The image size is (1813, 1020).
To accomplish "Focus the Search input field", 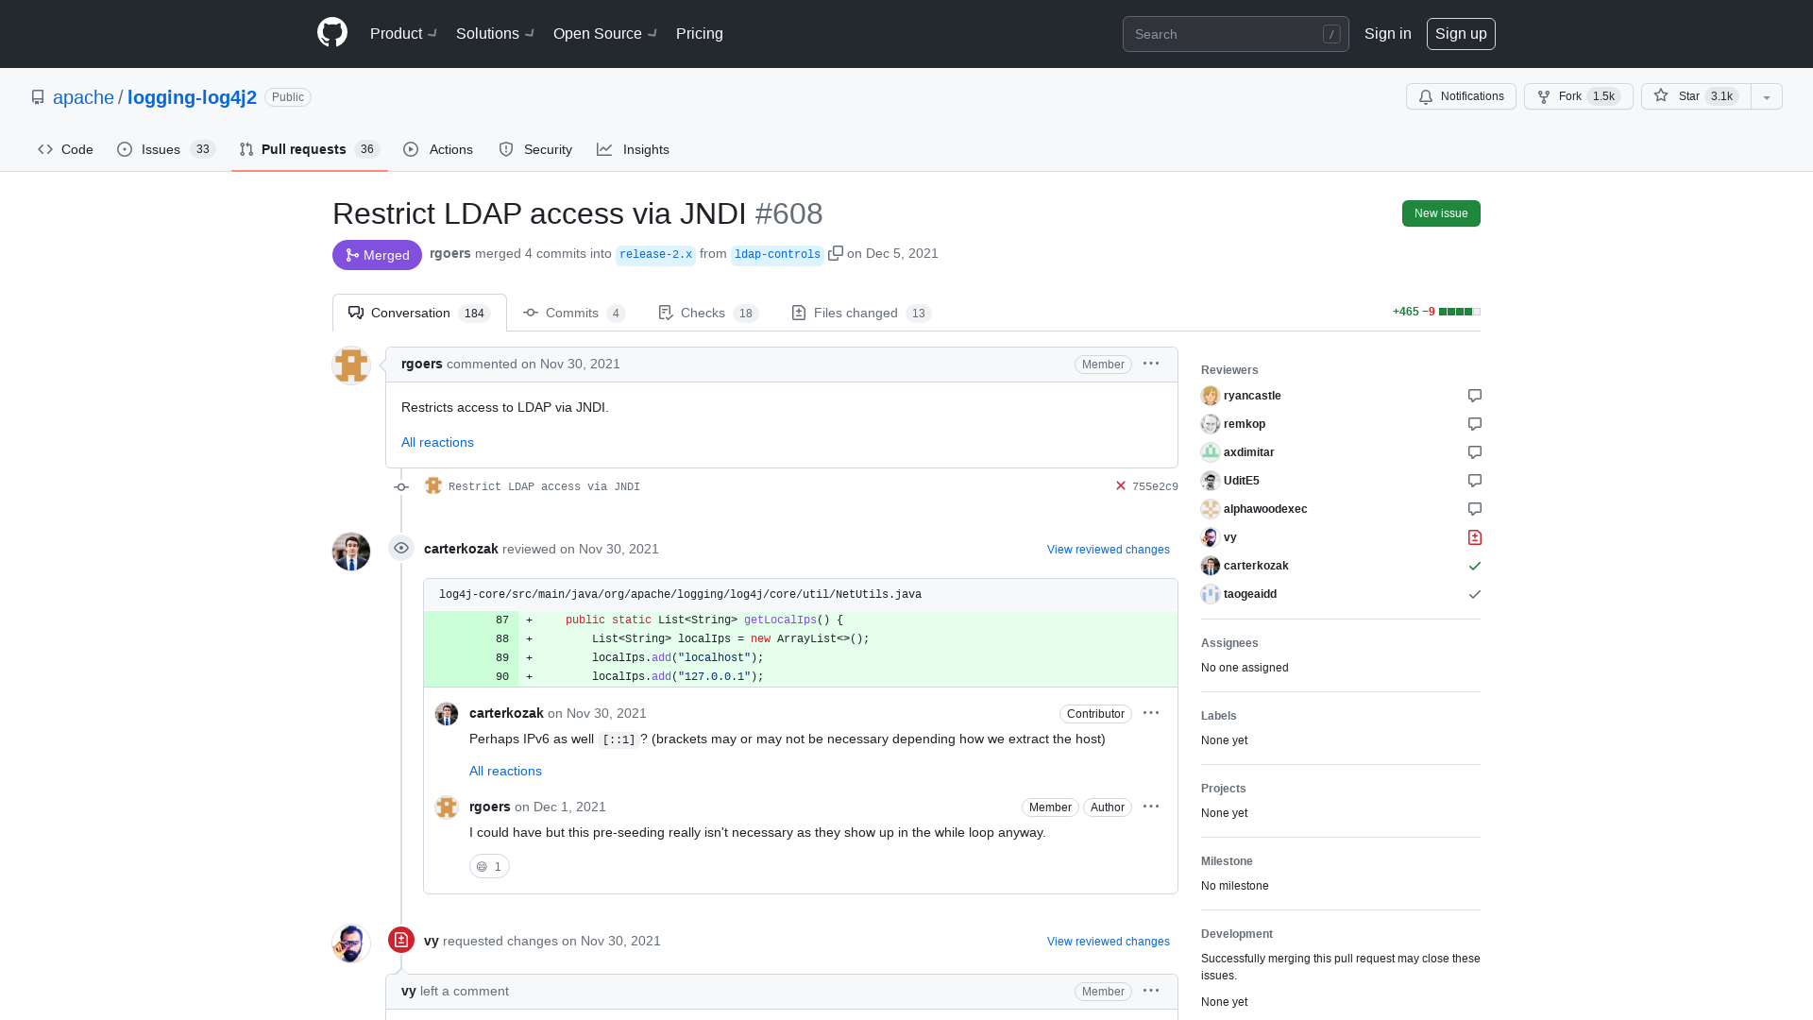I will (x=1235, y=34).
